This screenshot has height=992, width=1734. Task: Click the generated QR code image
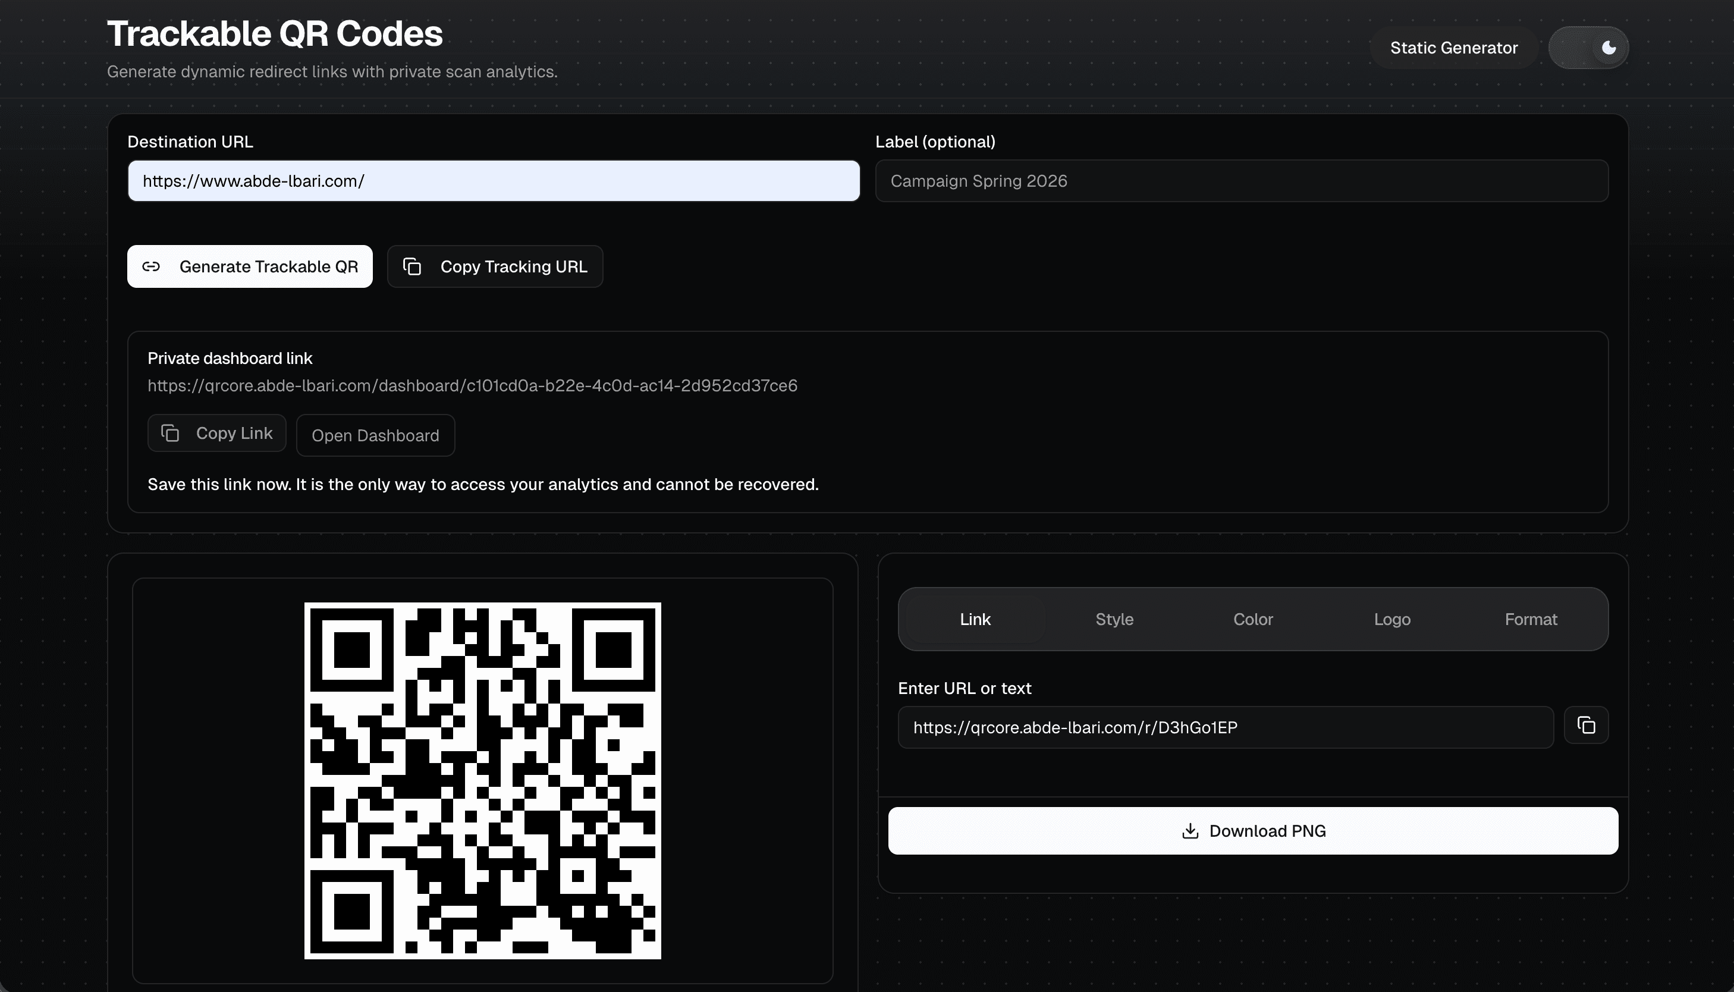(482, 780)
